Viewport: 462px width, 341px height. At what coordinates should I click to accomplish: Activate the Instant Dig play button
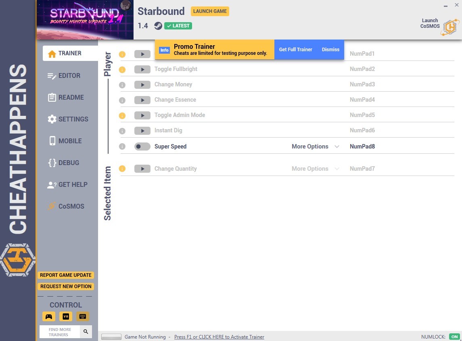pos(142,131)
